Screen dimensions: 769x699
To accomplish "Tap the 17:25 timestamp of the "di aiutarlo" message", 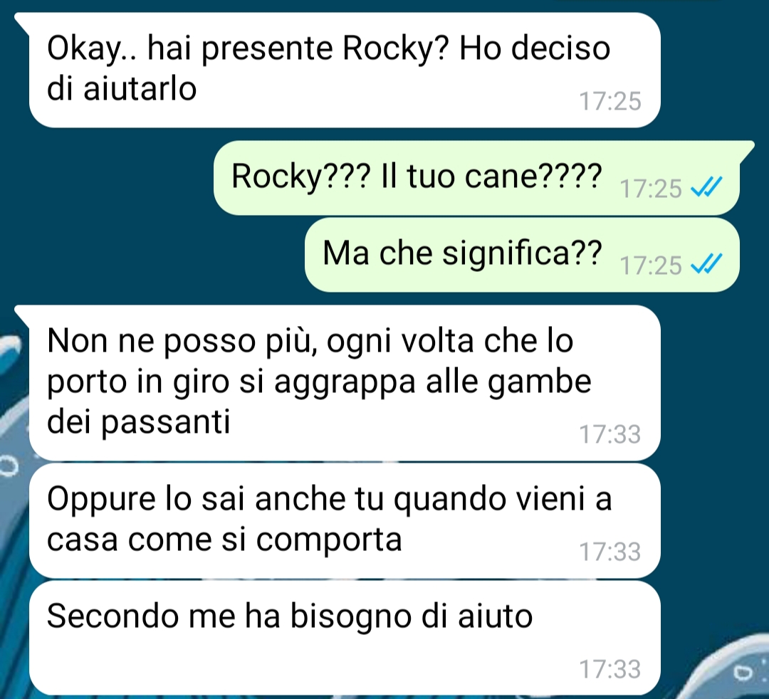I will (610, 102).
